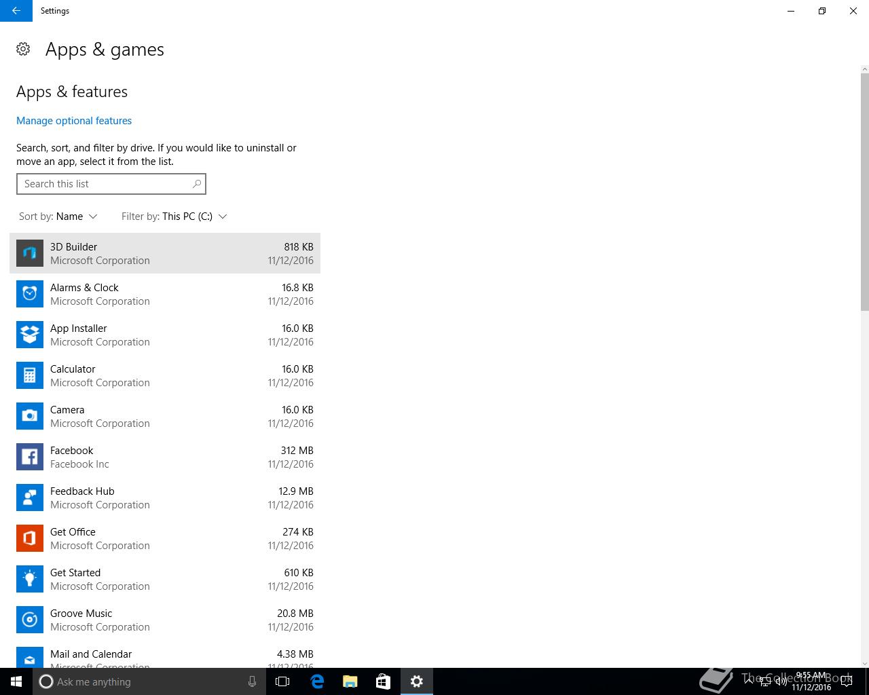Viewport: 869px width, 695px height.
Task: Click the gear icon next to Apps & games
Action: click(x=23, y=49)
